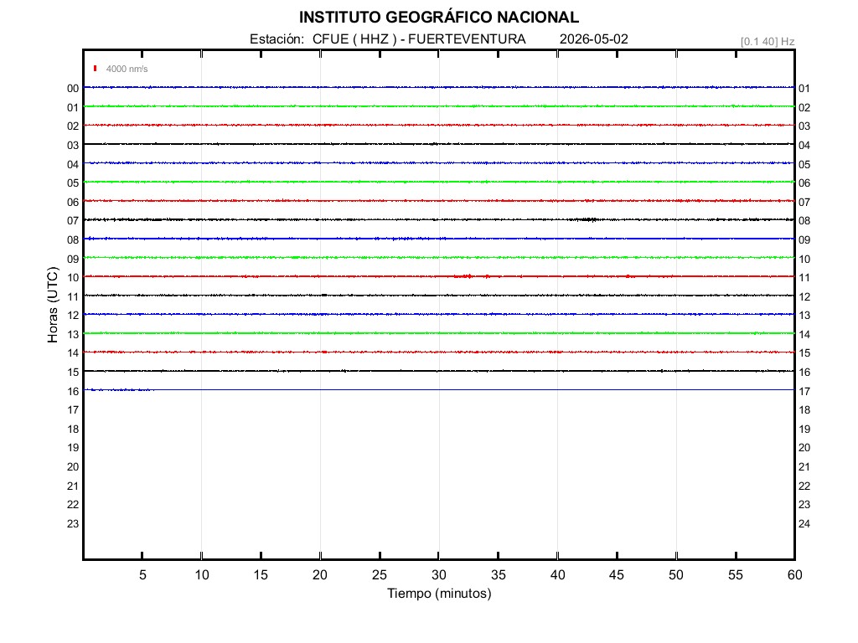Click the Horas (UTC) axis label
Viewport: 858px width, 643px height.
click(53, 305)
